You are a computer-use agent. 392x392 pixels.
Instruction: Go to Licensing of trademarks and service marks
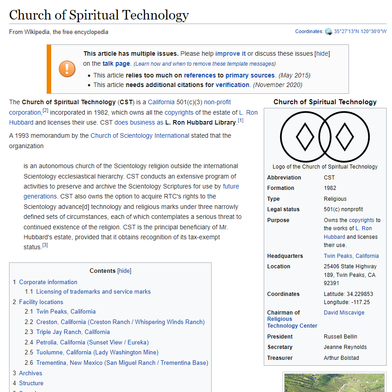[93, 292]
